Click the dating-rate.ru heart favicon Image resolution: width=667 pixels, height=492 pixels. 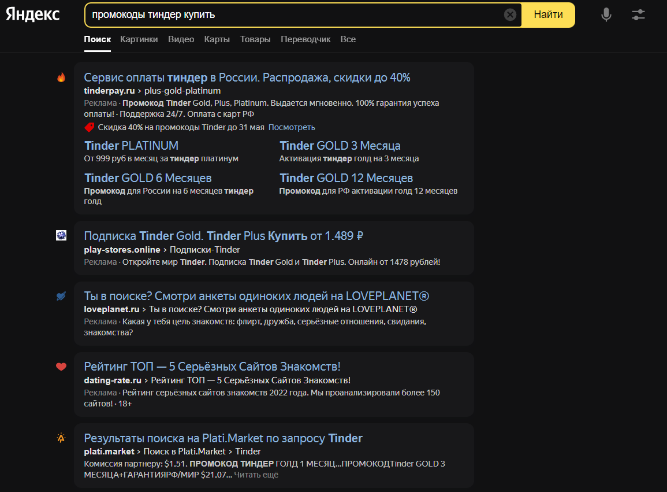click(x=61, y=367)
